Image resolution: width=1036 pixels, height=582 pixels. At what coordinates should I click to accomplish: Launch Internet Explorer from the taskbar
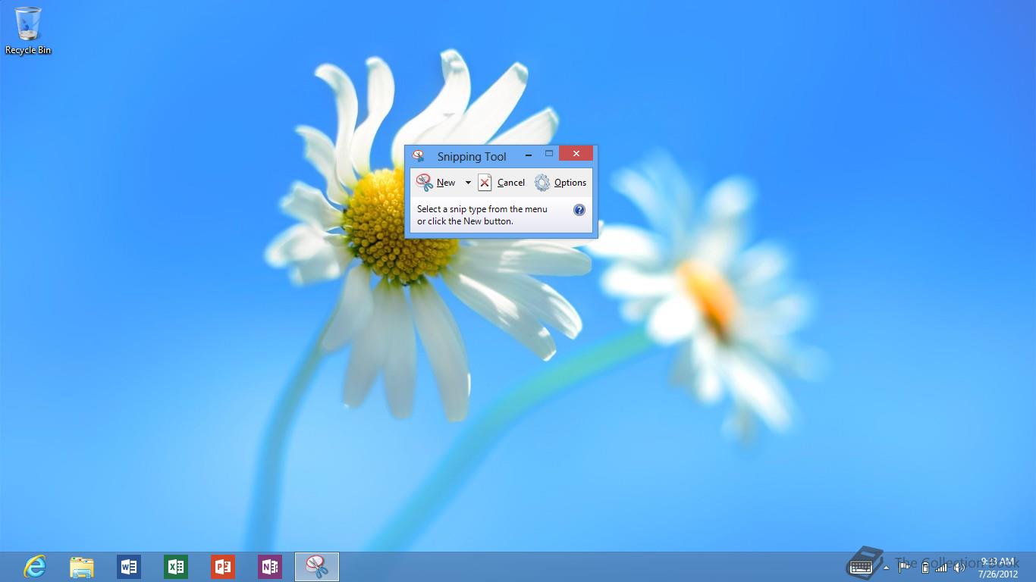click(x=35, y=567)
